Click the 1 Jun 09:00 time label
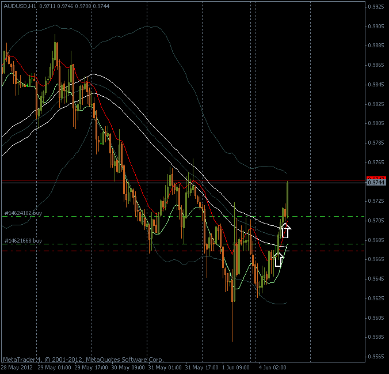The height and width of the screenshot is (374, 389). [x=236, y=368]
